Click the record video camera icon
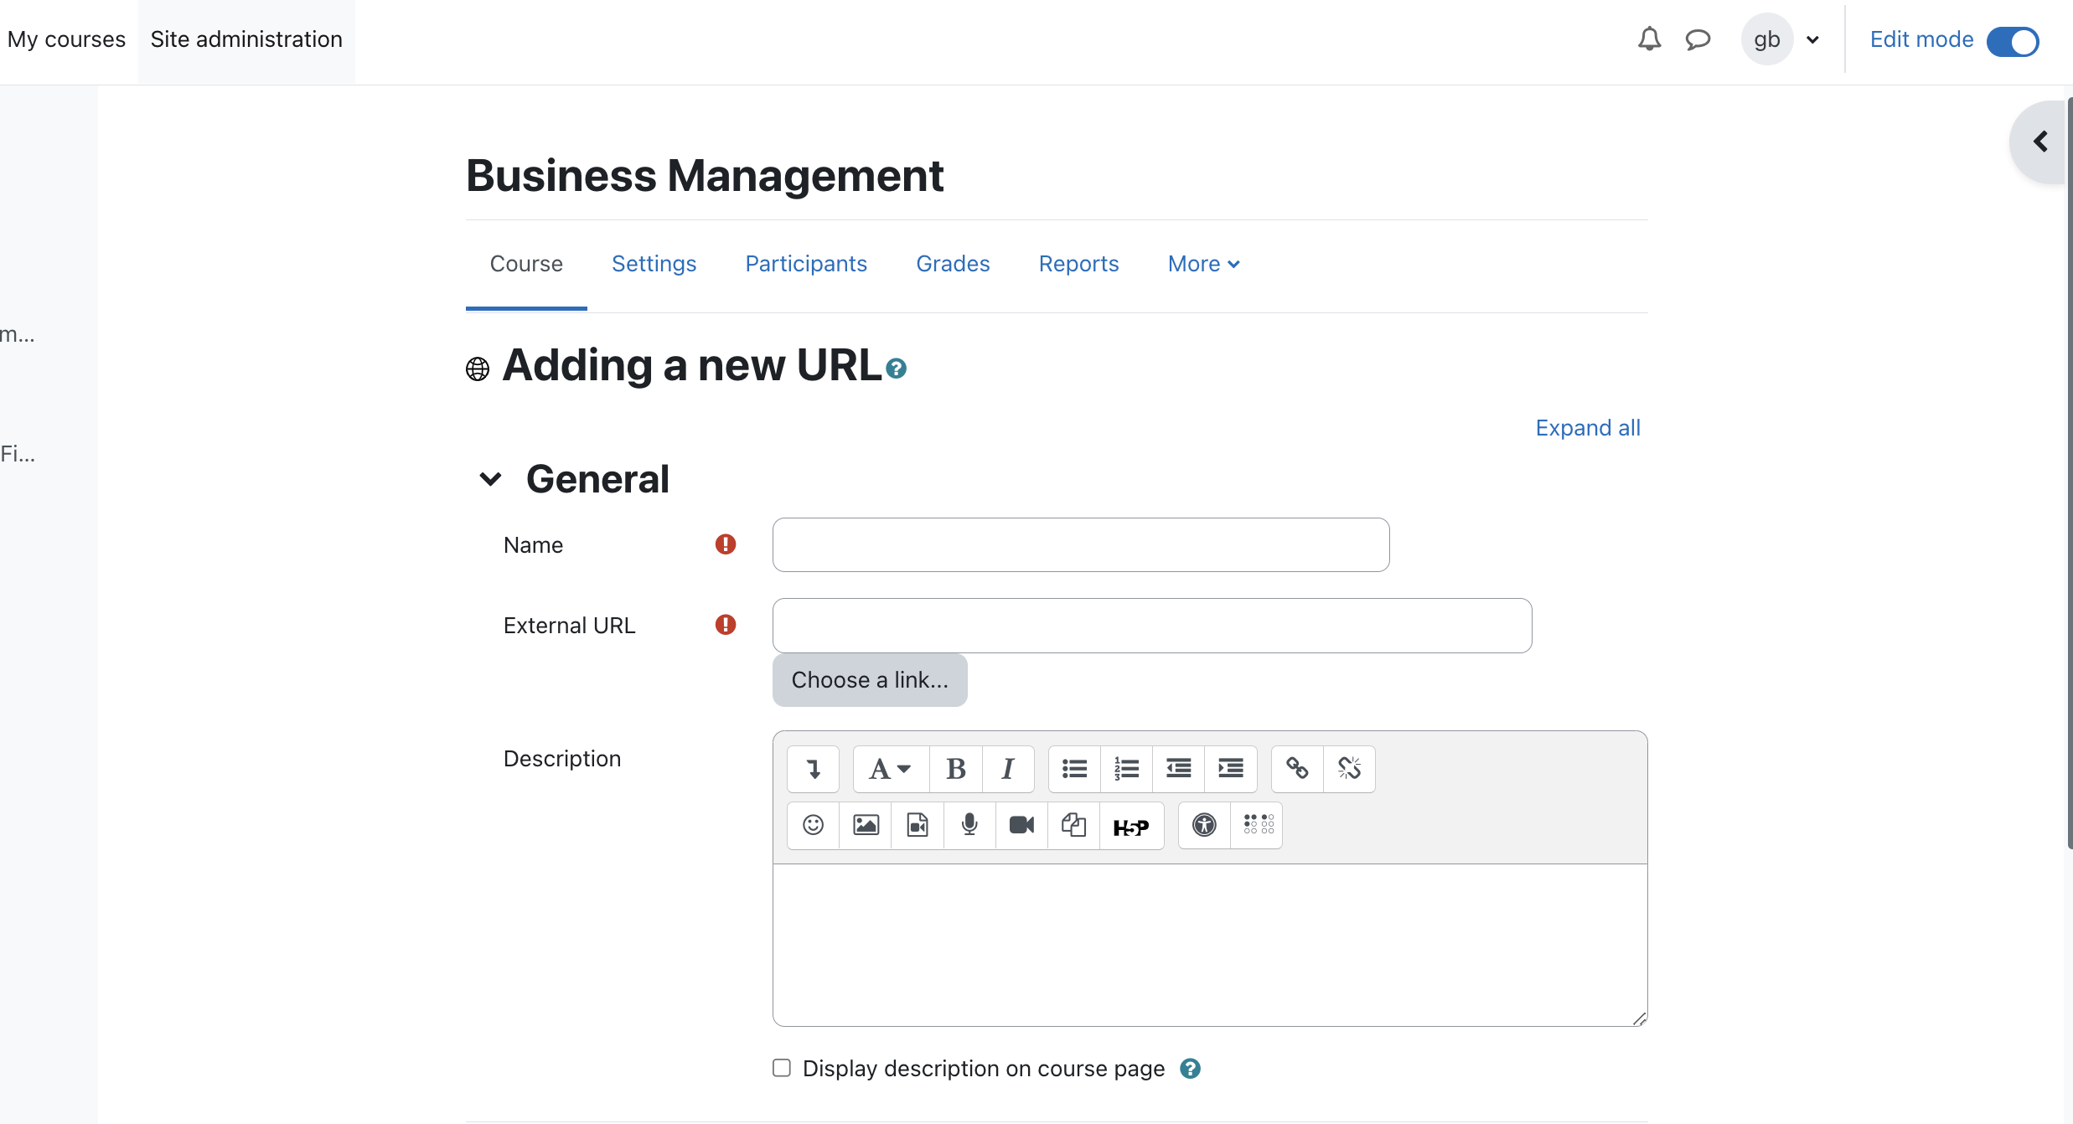Viewport: 2073px width, 1124px height. [1021, 825]
